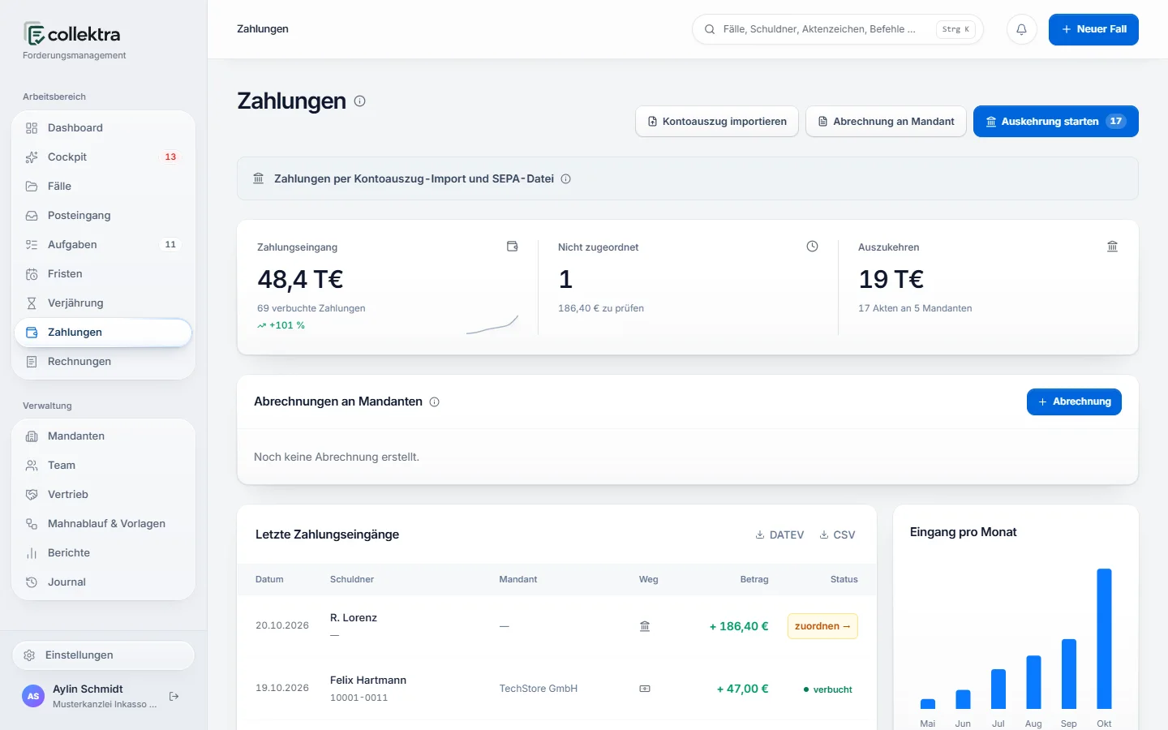Viewport: 1168px width, 730px height.
Task: Go to Fristen in the sidebar
Action: [x=104, y=274]
